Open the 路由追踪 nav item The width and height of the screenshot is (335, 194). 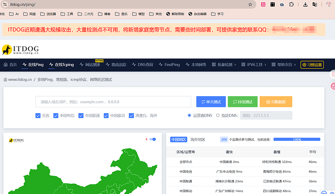tap(116, 65)
